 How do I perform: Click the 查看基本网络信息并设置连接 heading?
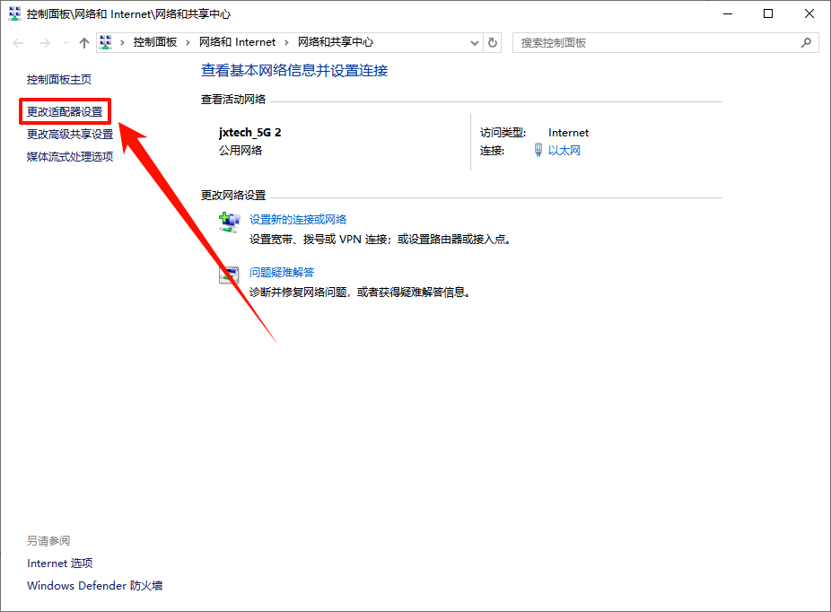point(294,71)
